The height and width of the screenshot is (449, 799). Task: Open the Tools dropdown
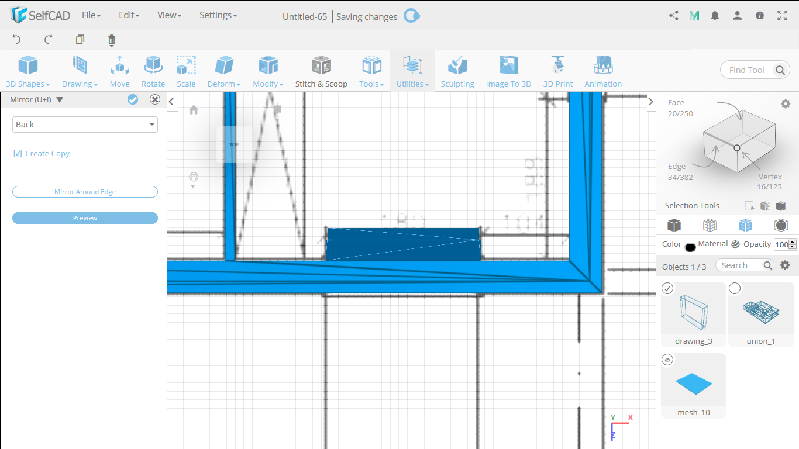tap(371, 71)
